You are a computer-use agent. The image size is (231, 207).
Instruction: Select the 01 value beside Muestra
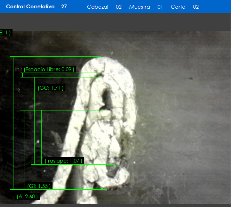[160, 7]
